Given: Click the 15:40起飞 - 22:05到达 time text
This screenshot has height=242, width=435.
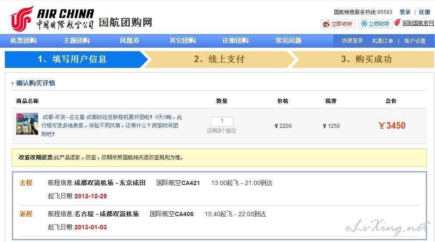Looking at the screenshot, I should pyautogui.click(x=235, y=214).
